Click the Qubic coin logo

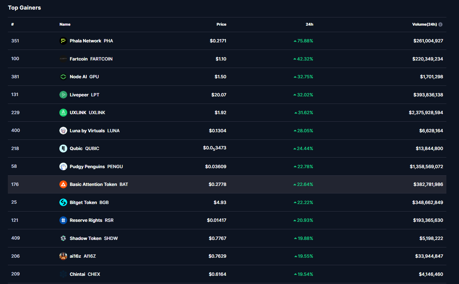63,149
